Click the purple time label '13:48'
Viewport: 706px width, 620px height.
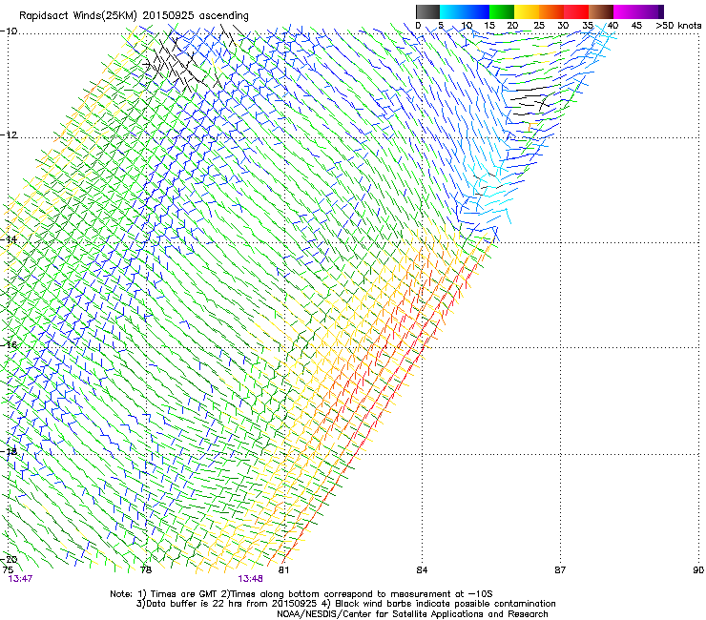(x=250, y=579)
